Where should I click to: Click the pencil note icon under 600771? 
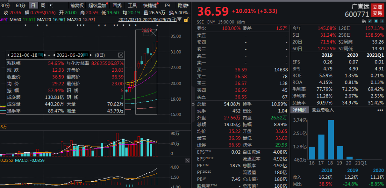pyautogui.click(x=370, y=21)
